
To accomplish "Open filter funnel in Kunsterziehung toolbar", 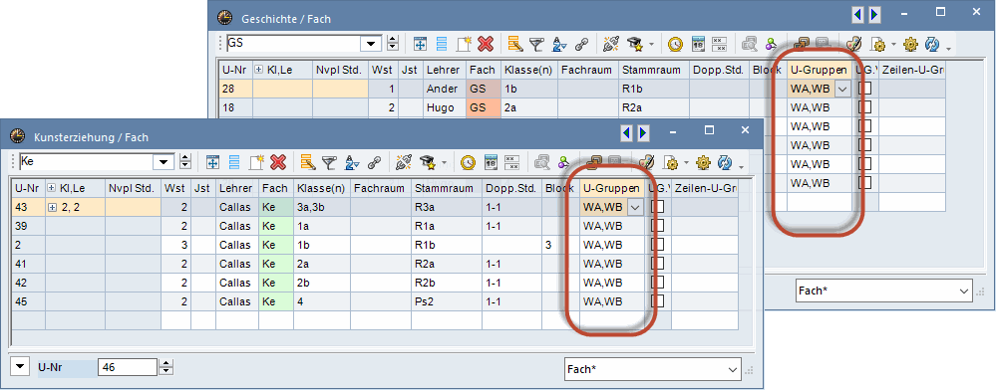I will [x=328, y=162].
